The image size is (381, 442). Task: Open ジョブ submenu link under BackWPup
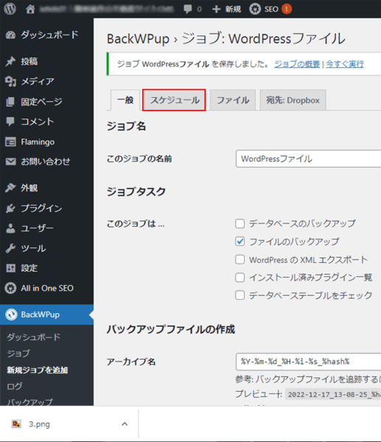pos(18,354)
